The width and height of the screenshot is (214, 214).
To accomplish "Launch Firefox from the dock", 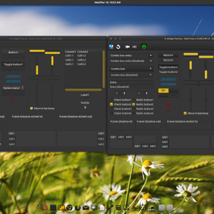I will [x=78, y=208].
